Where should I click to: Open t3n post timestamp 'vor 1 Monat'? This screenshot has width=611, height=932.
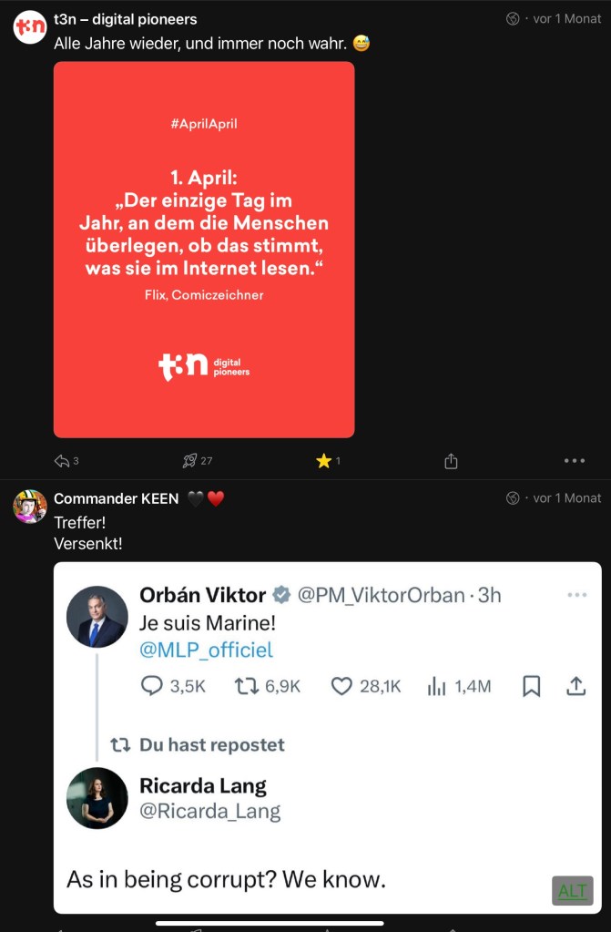(567, 19)
